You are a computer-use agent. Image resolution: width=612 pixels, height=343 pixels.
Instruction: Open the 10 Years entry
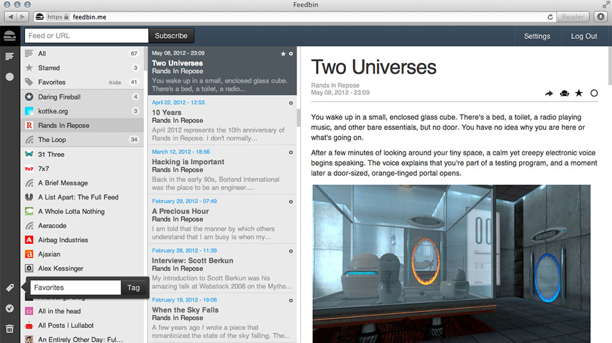(222, 120)
